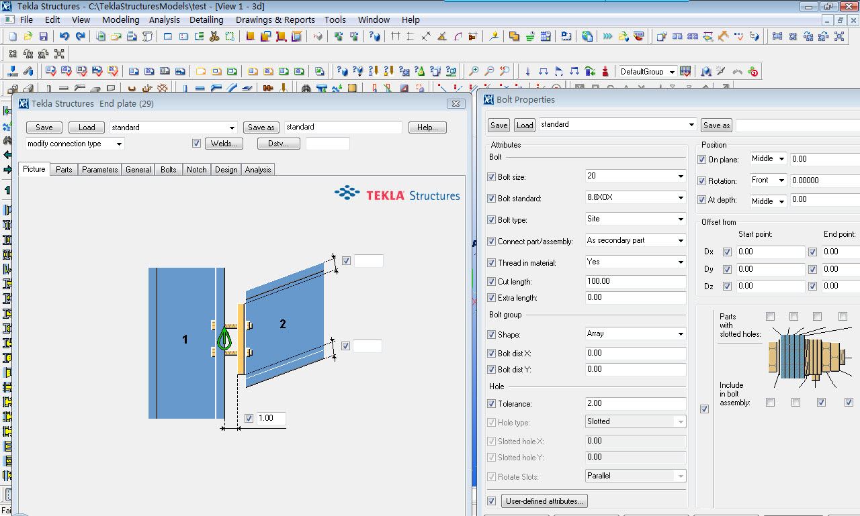The height and width of the screenshot is (516, 860).
Task: Click the orange-red zoom previous magnifier icon
Action: click(x=505, y=71)
